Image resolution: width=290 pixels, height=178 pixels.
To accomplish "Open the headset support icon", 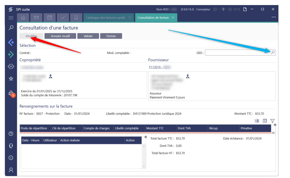I will point(11,146).
